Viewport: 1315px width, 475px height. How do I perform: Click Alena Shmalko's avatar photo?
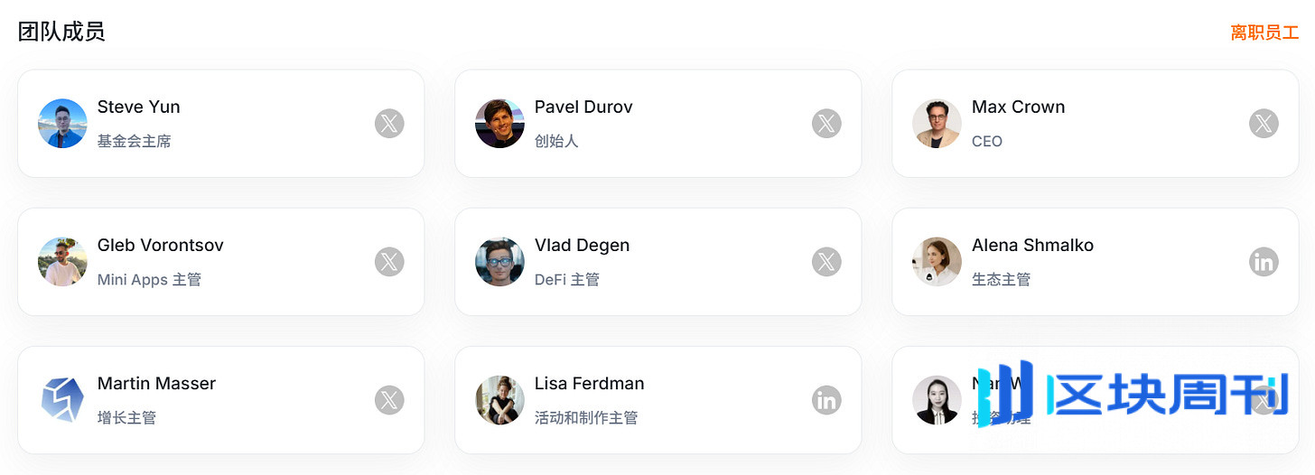tap(937, 262)
